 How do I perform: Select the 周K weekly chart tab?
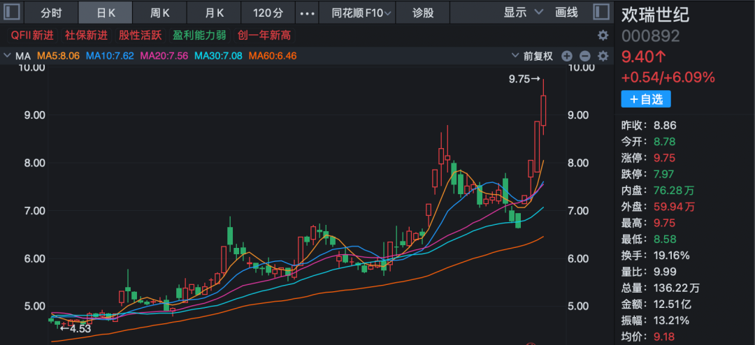point(161,13)
